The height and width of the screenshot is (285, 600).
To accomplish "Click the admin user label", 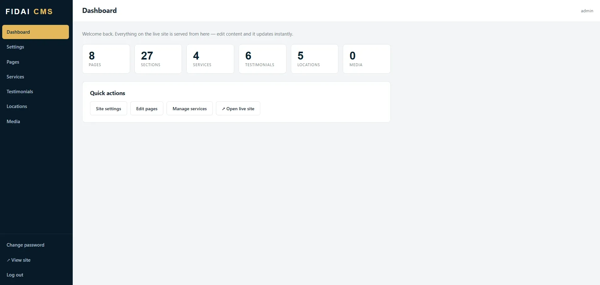I will (x=587, y=11).
